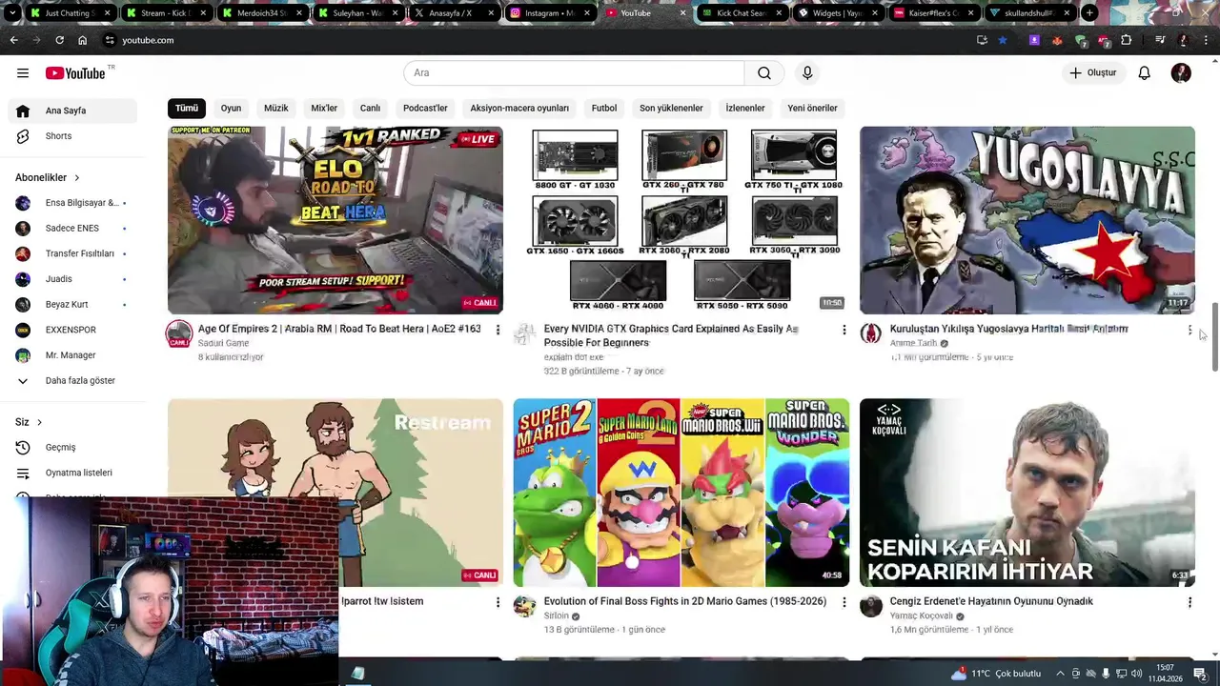Open YouTube notifications bell
Screen dimensions: 1220x686
1145,73
